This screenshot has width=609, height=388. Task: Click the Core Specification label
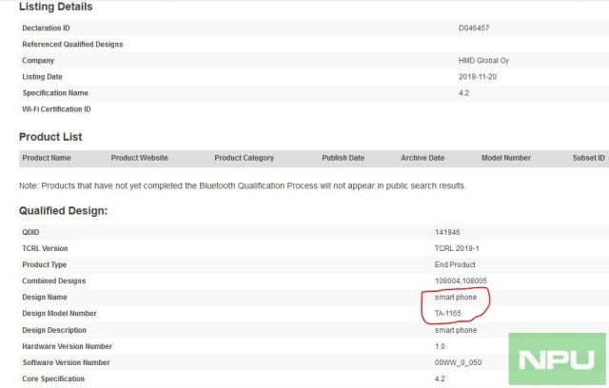53,379
